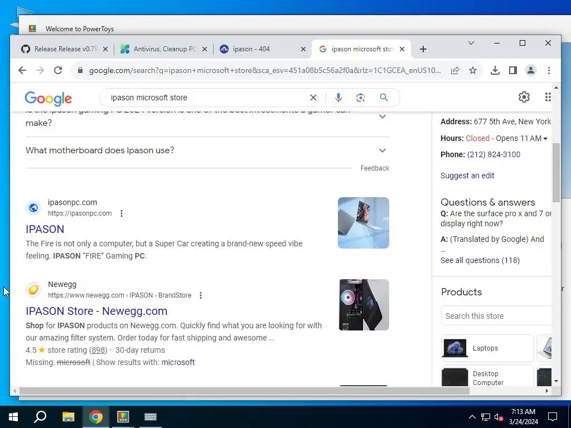Select the Desktop Computer product category
The image size is (571, 428).
tap(487, 377)
